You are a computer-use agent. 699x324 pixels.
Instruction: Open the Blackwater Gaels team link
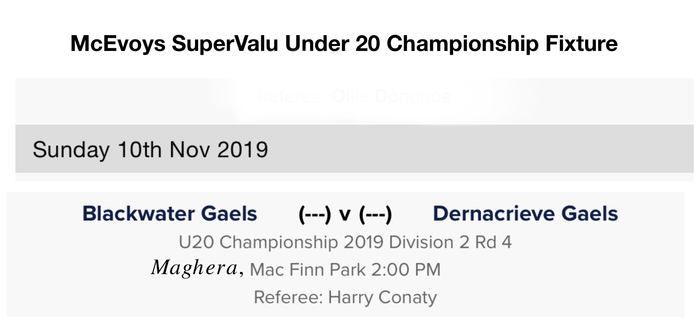point(170,214)
